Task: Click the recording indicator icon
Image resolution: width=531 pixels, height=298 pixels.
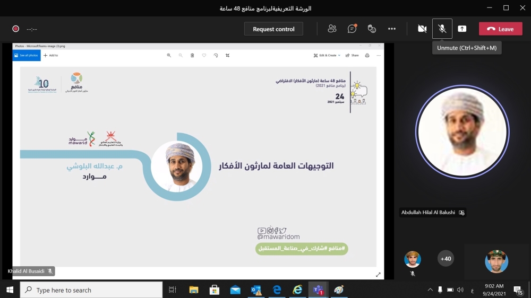Action: point(15,29)
